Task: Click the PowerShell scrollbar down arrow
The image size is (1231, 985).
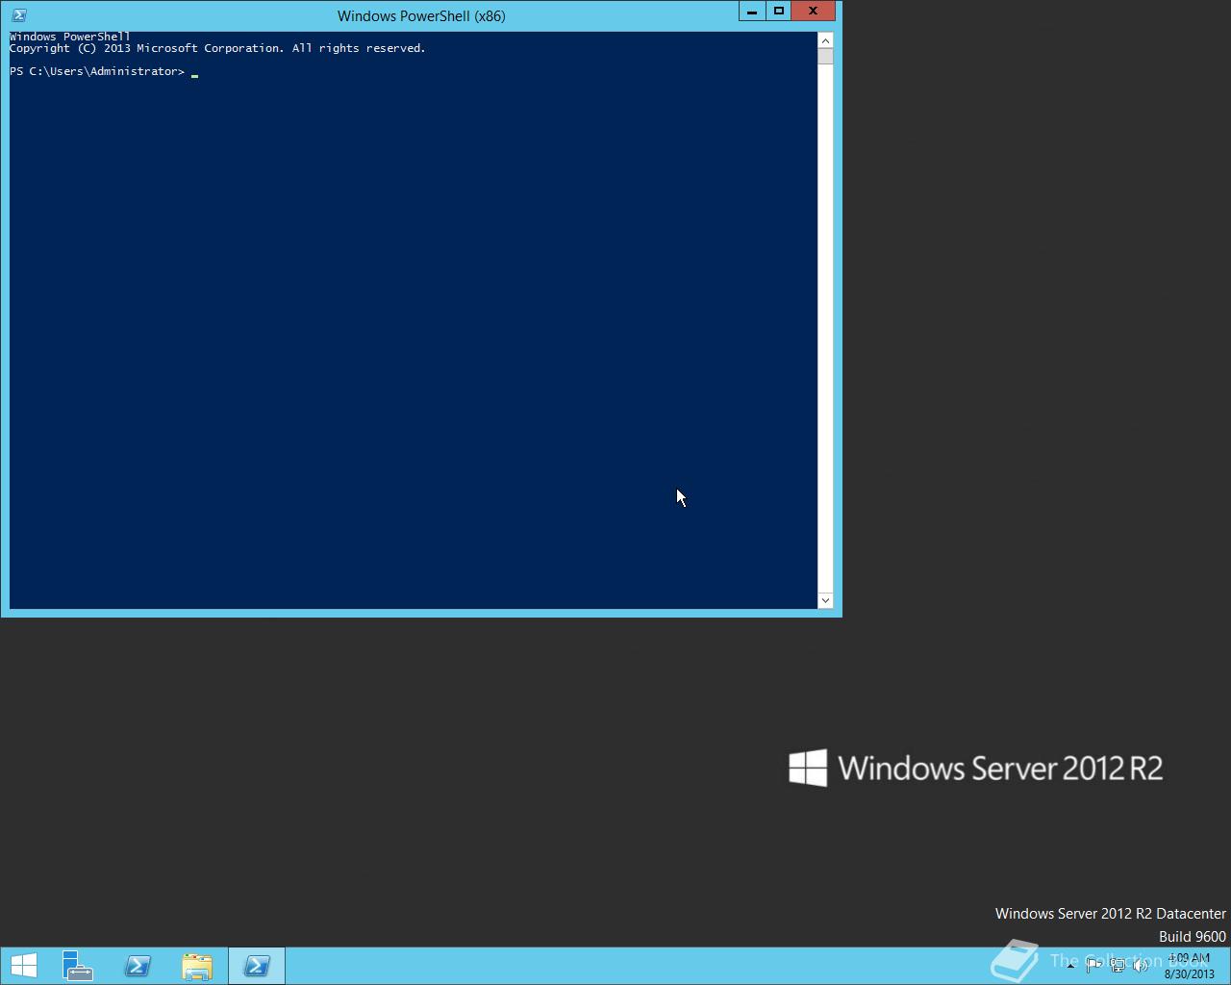Action: tap(825, 600)
